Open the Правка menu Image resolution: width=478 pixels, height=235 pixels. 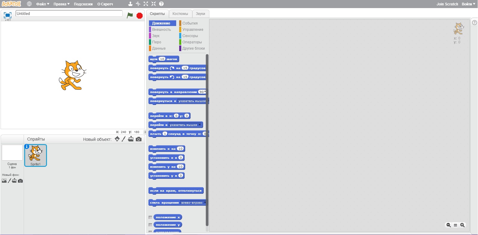click(x=62, y=4)
